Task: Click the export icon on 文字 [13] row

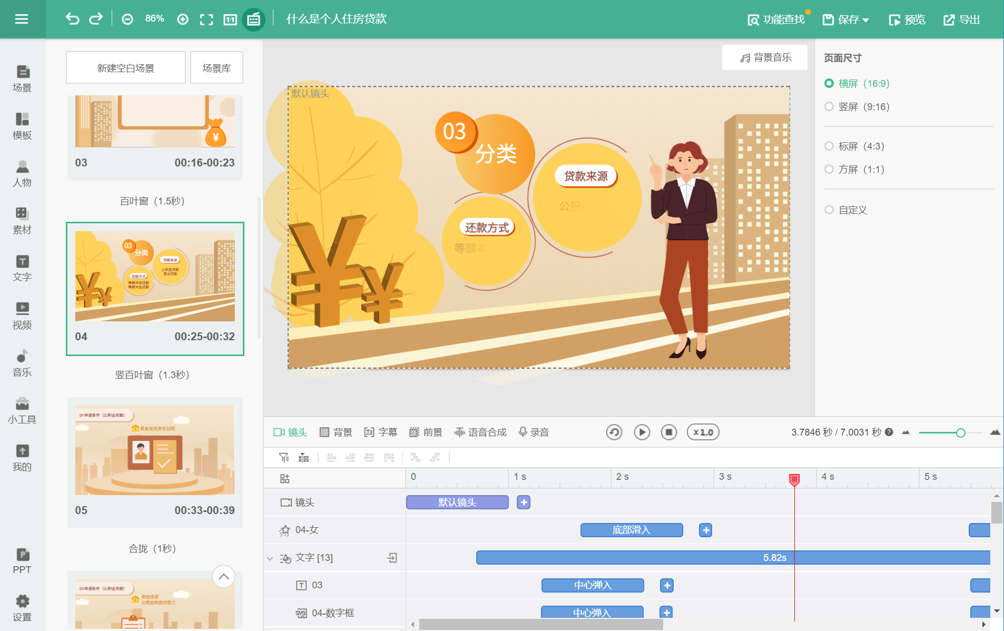Action: [392, 558]
